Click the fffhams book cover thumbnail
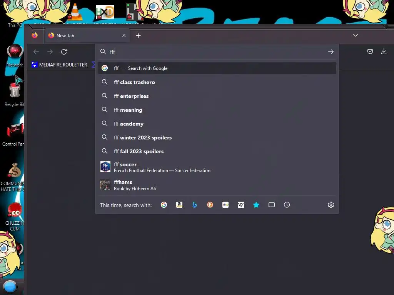The width and height of the screenshot is (394, 295). pos(105,185)
